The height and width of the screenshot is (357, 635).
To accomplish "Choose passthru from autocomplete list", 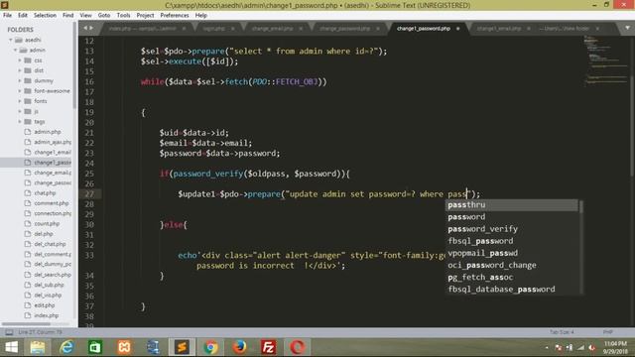I will [512, 205].
